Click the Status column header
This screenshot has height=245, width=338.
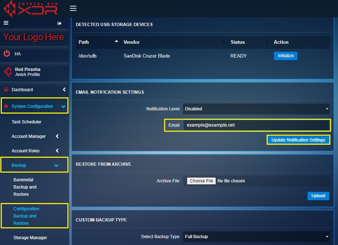pyautogui.click(x=238, y=42)
